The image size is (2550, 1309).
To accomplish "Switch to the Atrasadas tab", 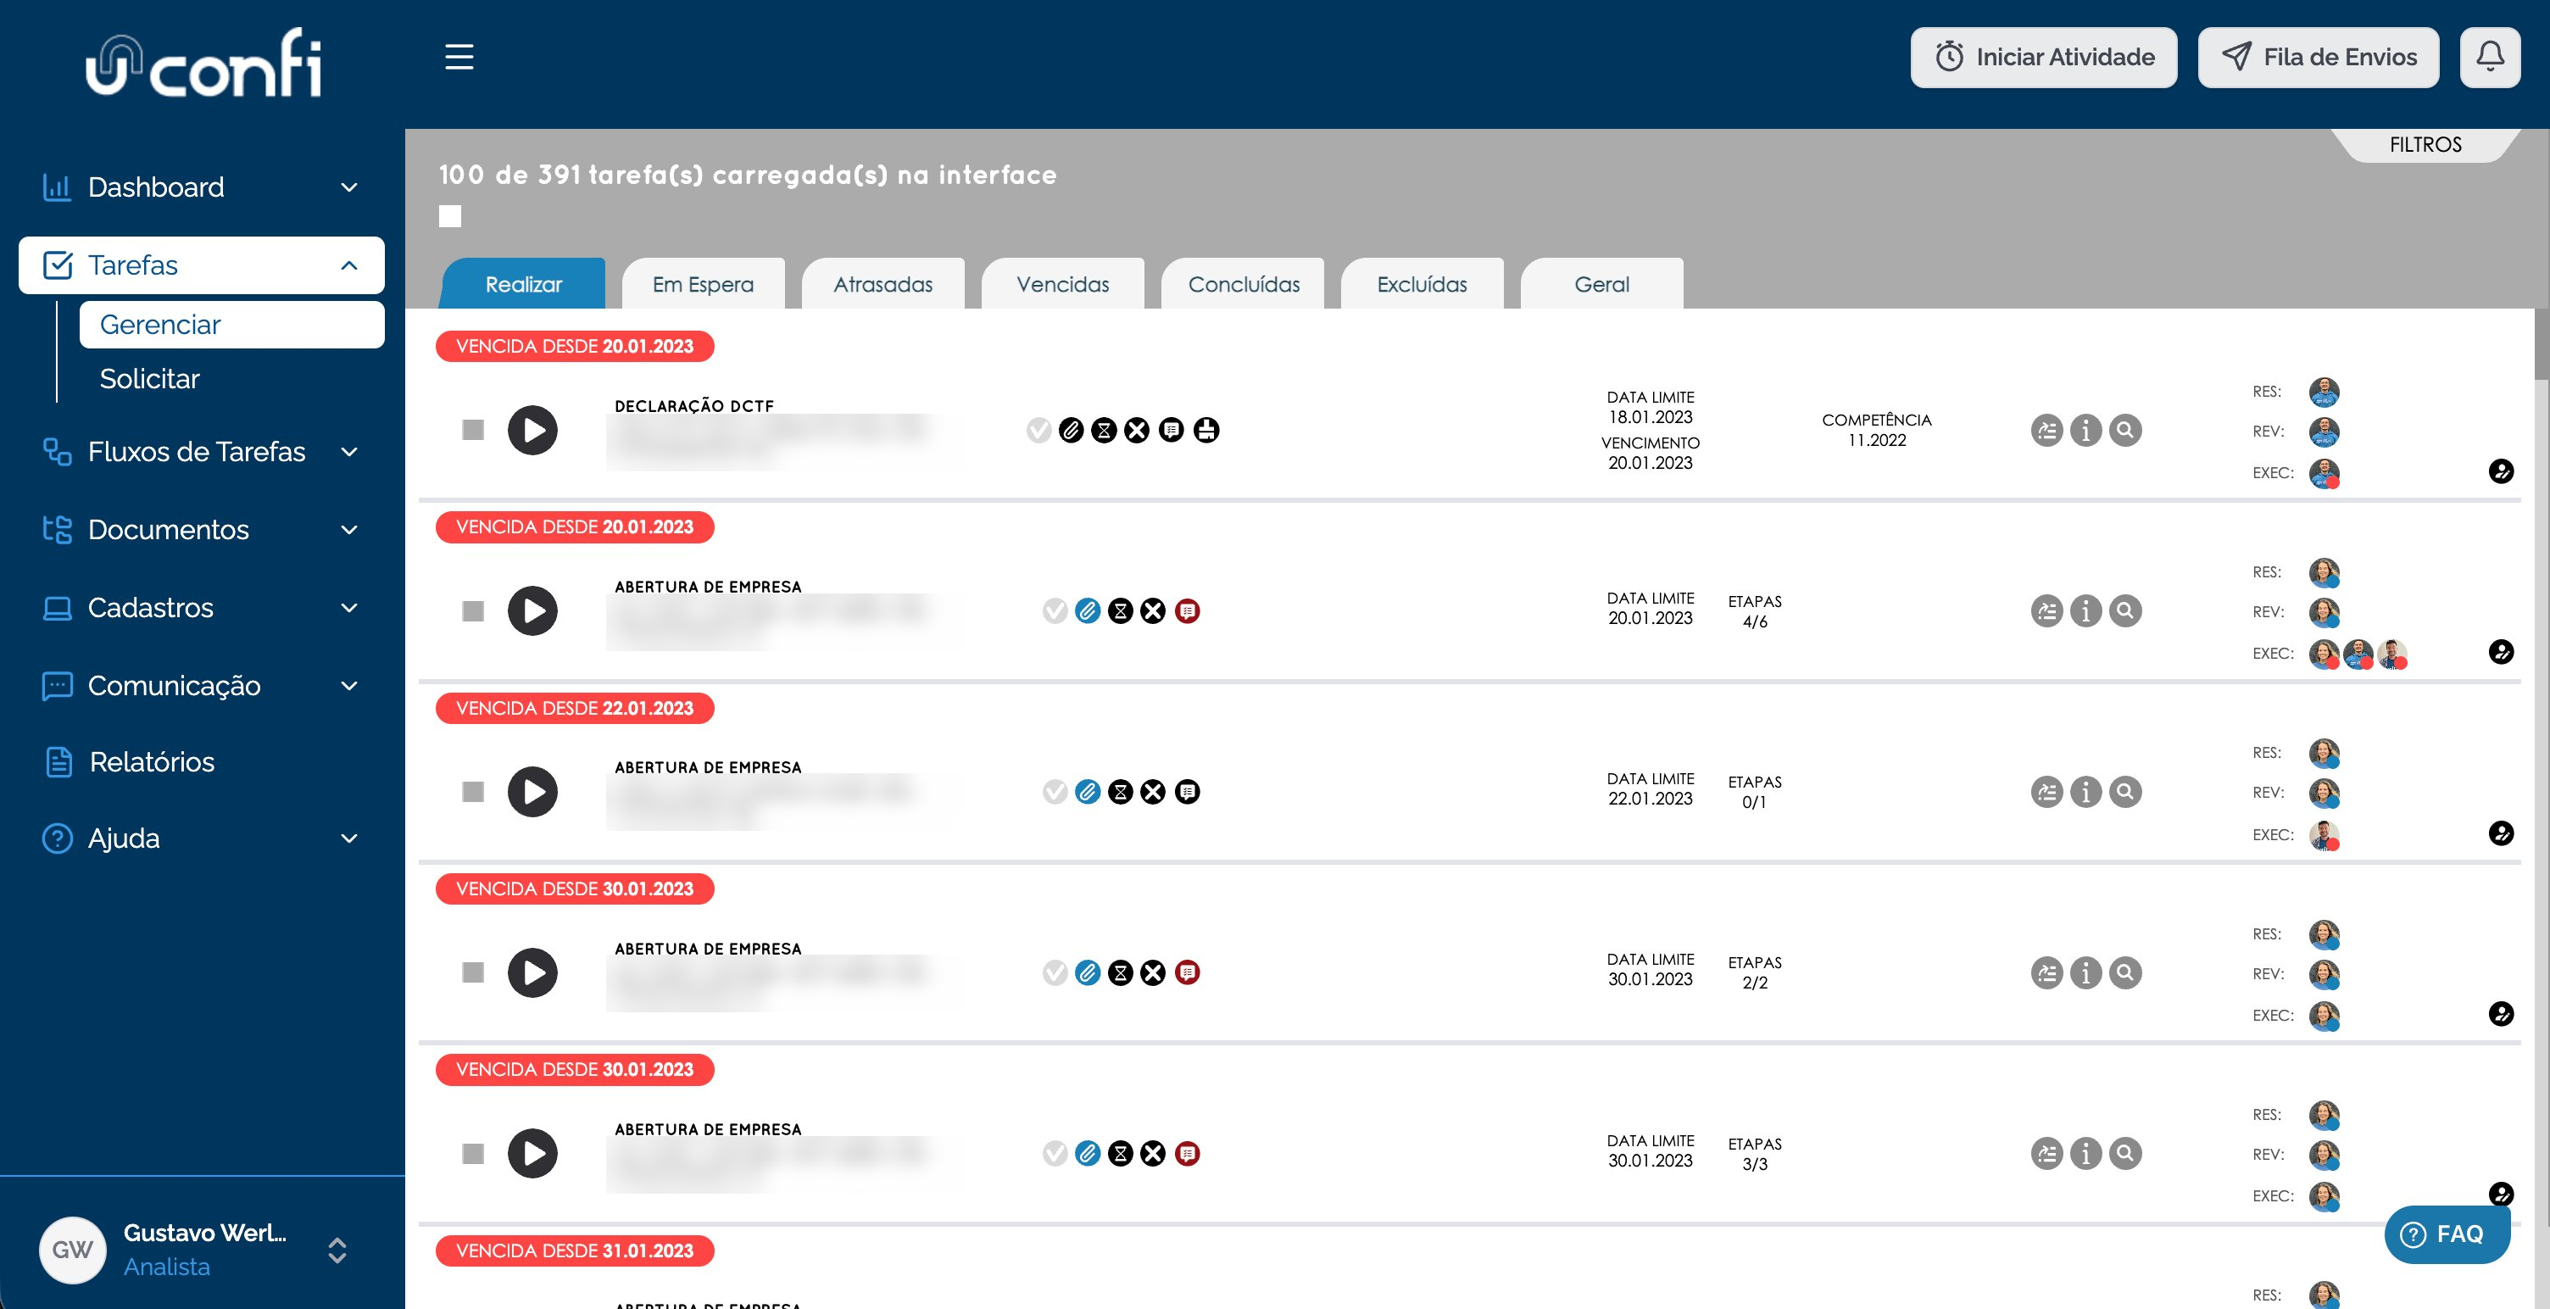I will tap(883, 284).
